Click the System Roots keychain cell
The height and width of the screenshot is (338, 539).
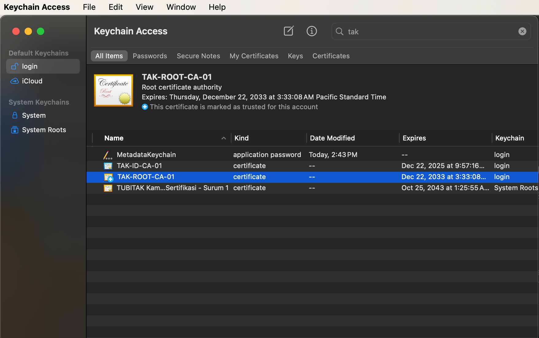[516, 188]
